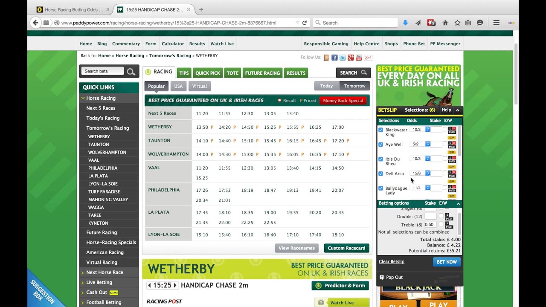The height and width of the screenshot is (307, 546).
Task: Open the Firefox downloads arrow
Action: click(x=405, y=23)
